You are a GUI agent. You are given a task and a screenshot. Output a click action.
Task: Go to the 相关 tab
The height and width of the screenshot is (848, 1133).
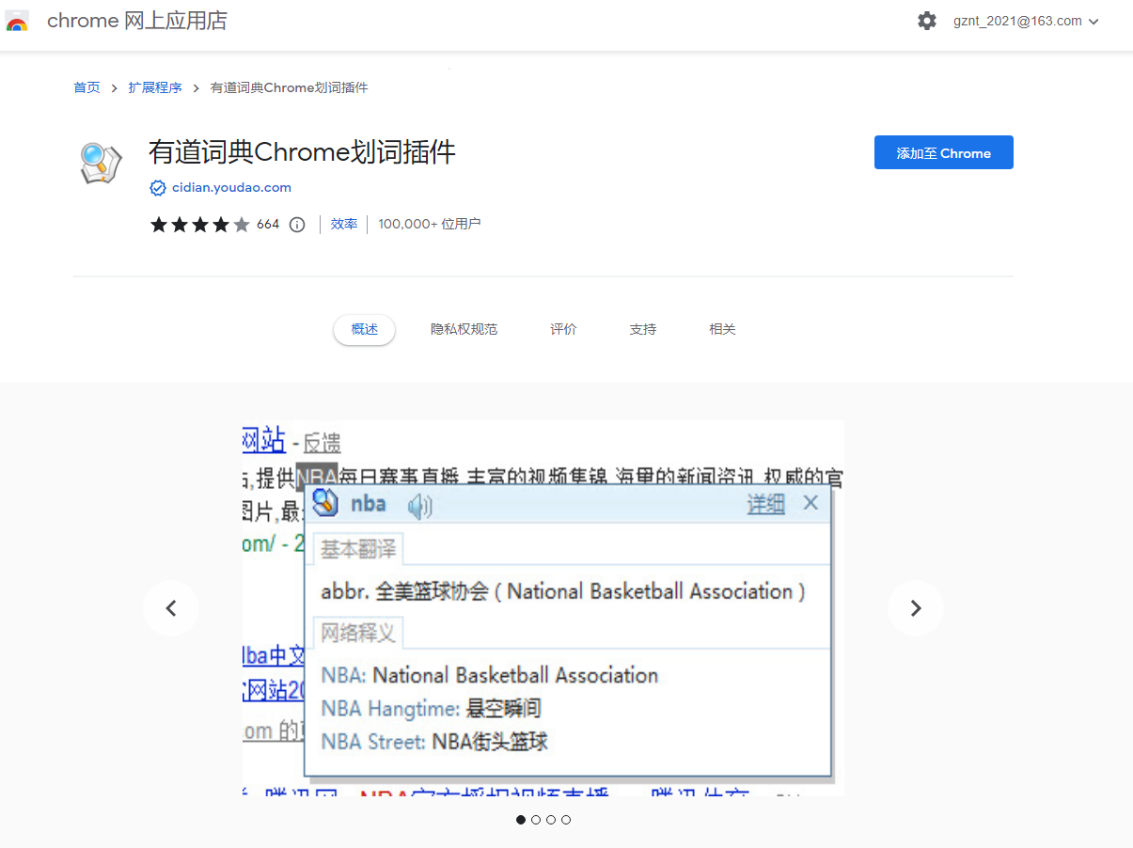tap(722, 330)
